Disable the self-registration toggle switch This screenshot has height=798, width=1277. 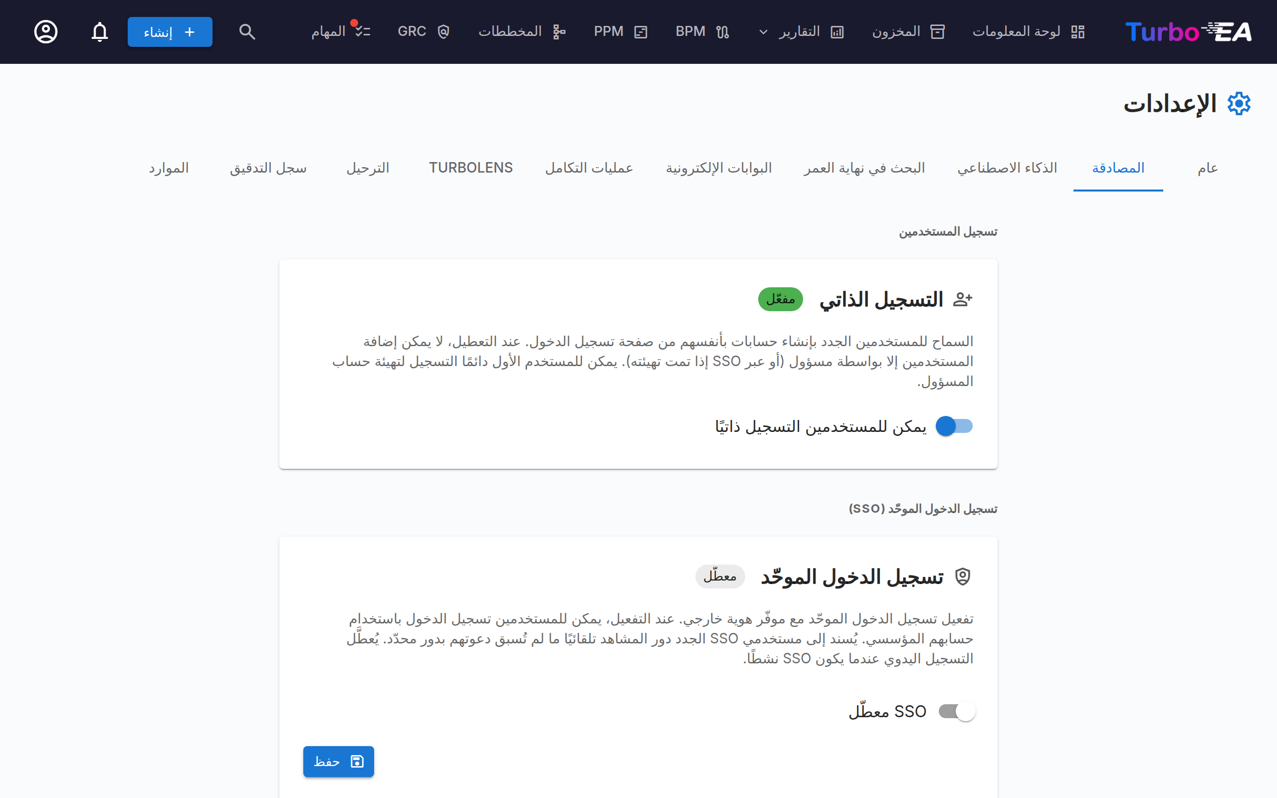954,426
